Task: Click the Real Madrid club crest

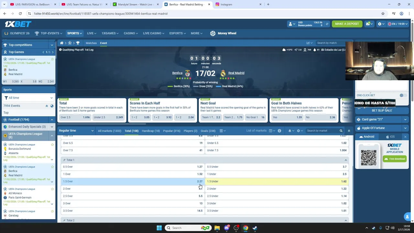Action: (x=223, y=73)
